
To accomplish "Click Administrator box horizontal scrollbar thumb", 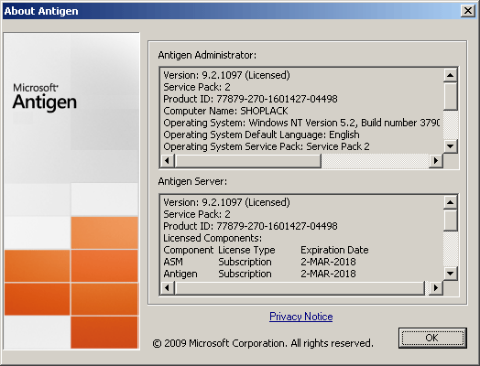I will pyautogui.click(x=247, y=160).
